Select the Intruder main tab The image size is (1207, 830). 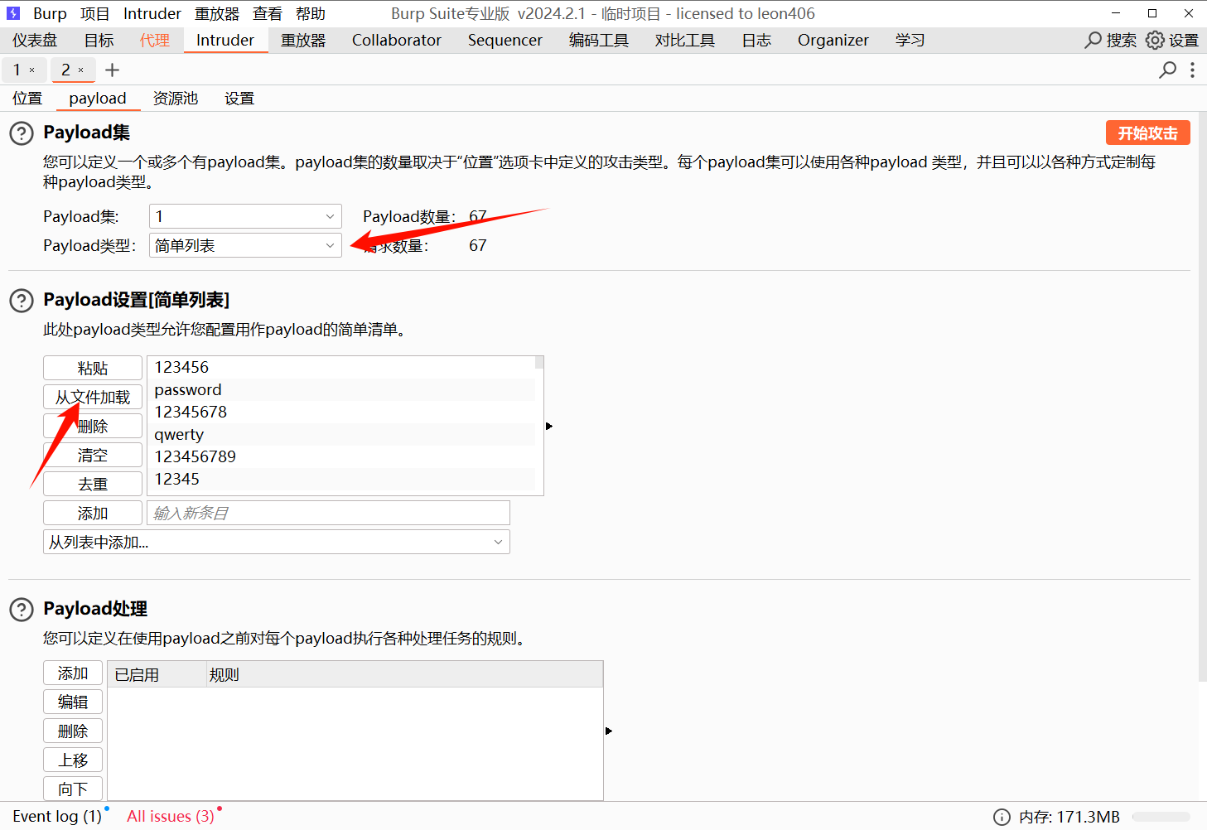[x=225, y=40]
